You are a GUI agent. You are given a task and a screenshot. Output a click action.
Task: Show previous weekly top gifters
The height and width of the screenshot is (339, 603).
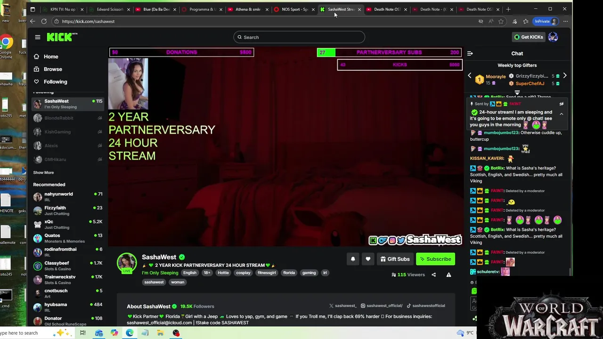click(x=469, y=76)
